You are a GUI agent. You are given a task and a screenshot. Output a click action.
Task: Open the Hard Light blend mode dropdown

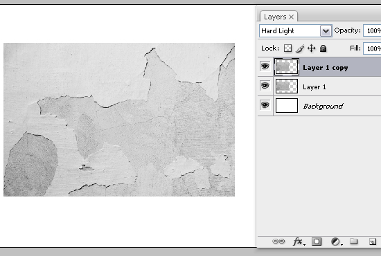point(296,31)
